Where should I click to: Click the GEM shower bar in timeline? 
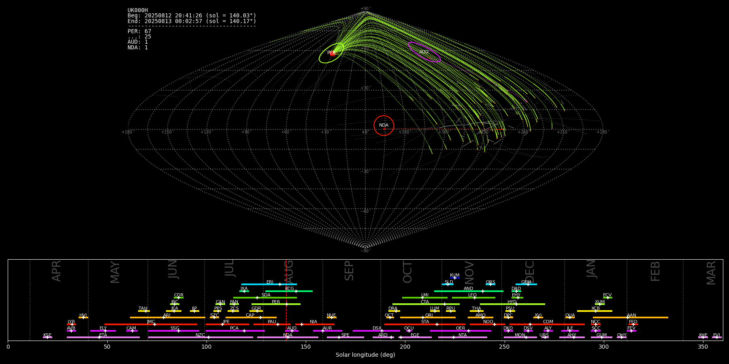[x=526, y=284]
